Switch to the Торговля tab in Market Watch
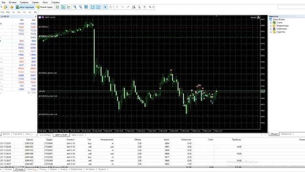The width and height of the screenshot is (305, 172). pos(18,134)
